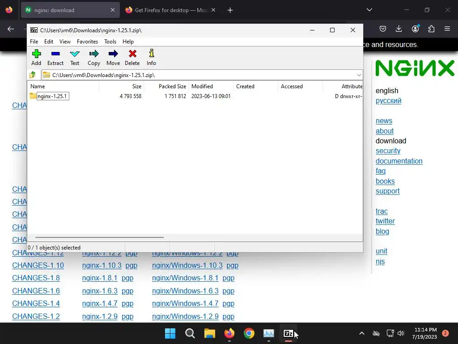Open the twitter sidebar link
Screen dimensions: 458x344
(x=385, y=221)
